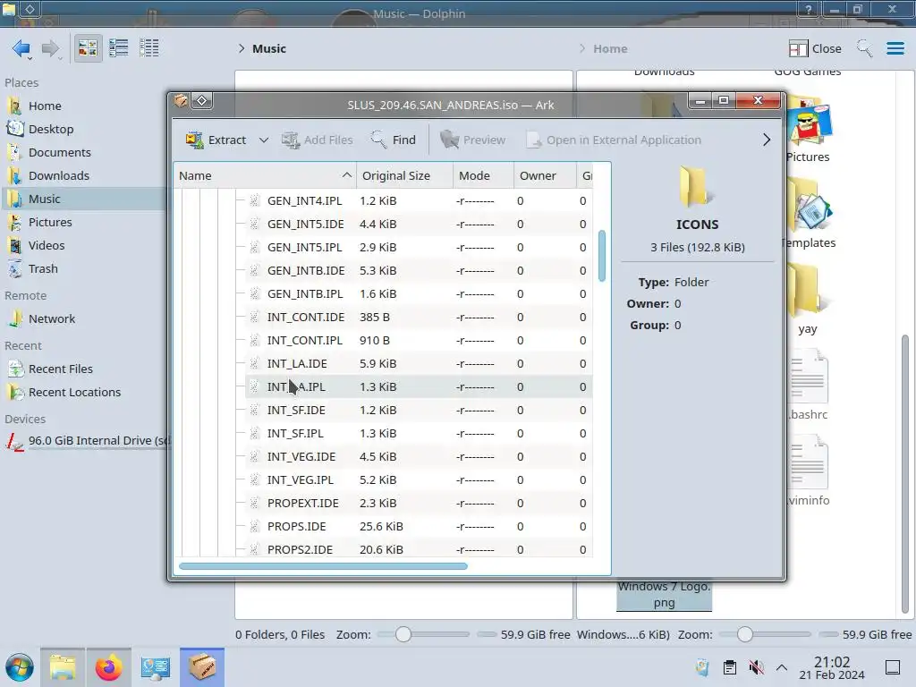This screenshot has height=687, width=916.
Task: Sort by the Original Size column header
Action: click(x=404, y=176)
